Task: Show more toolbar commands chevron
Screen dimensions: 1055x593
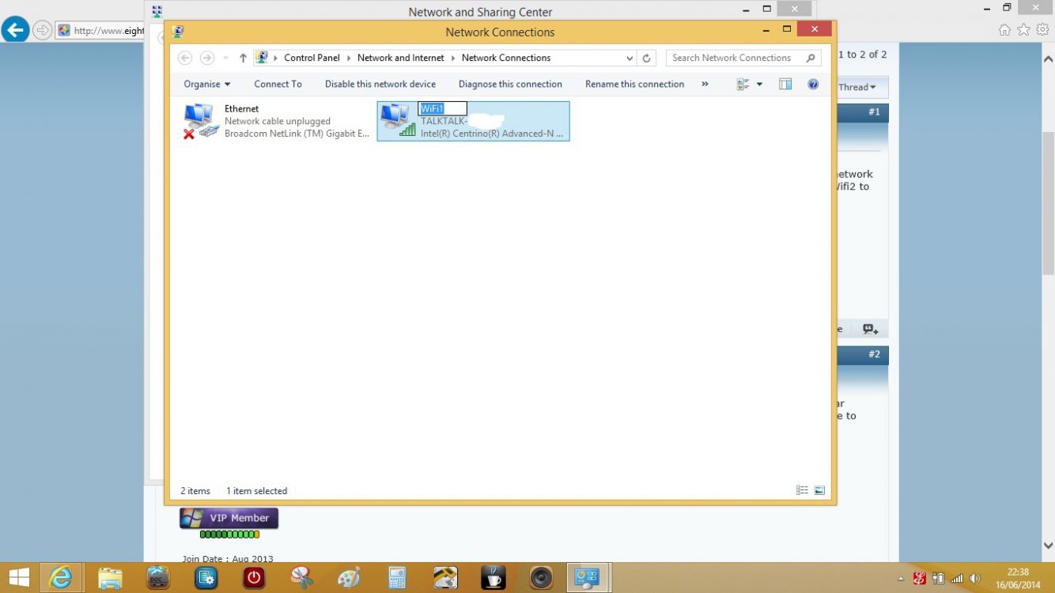Action: coord(705,84)
